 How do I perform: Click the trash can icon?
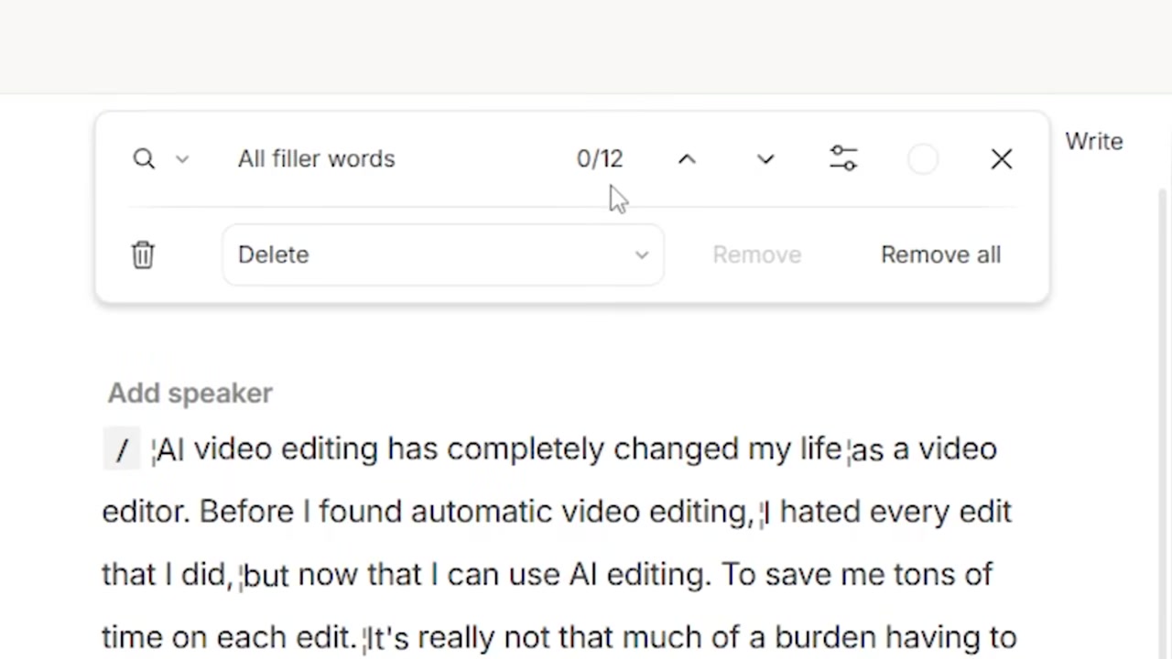click(143, 254)
